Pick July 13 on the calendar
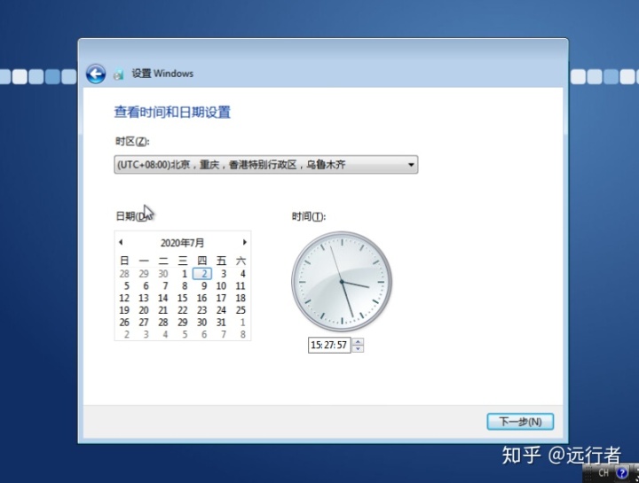Viewport: 639px width, 483px height. coord(144,299)
